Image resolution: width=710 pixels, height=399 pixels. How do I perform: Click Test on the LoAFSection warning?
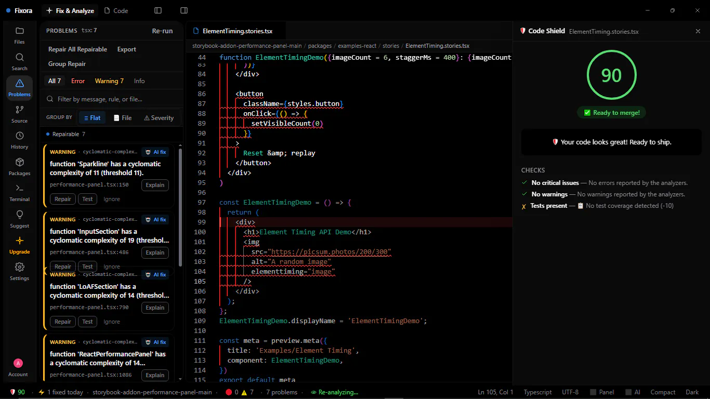coord(87,322)
